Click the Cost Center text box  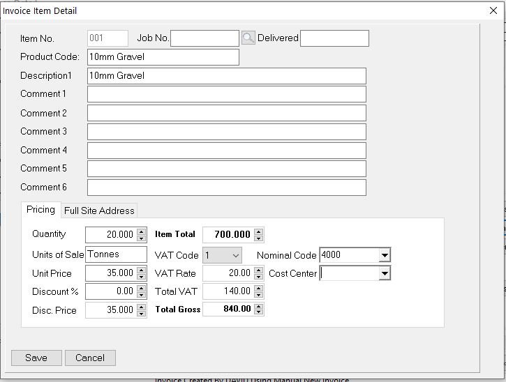coord(350,273)
